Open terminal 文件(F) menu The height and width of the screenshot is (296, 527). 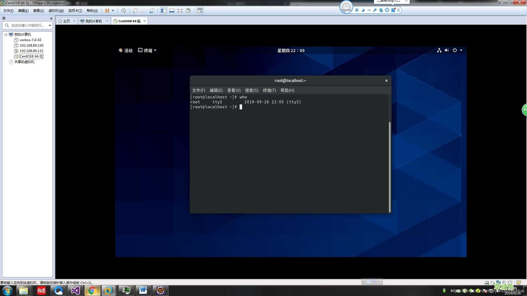click(198, 90)
